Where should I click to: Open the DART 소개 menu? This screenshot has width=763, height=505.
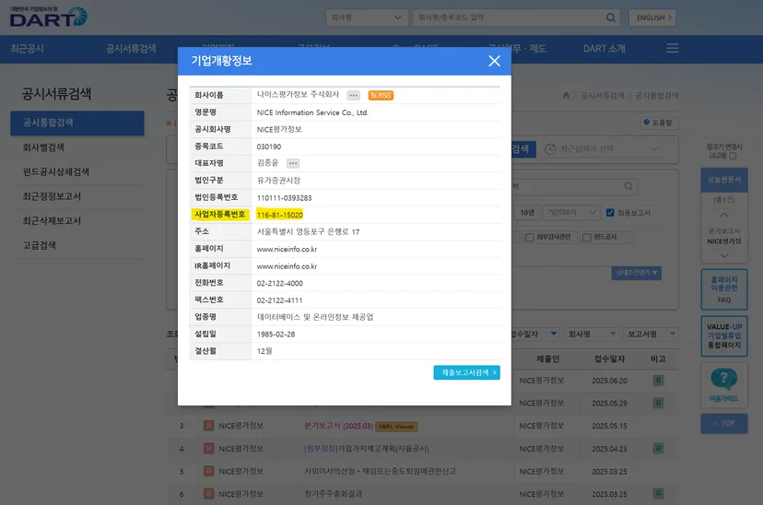[x=604, y=49]
